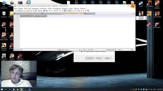Click the Find binoculars toolbar icon

(x=44, y=11)
